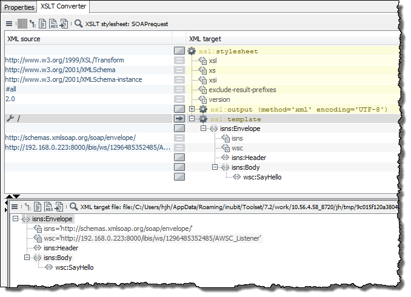This screenshot has height=297, width=411.
Task: Toggle the mapping box beside wsc:SayHello row
Action: pos(179,177)
